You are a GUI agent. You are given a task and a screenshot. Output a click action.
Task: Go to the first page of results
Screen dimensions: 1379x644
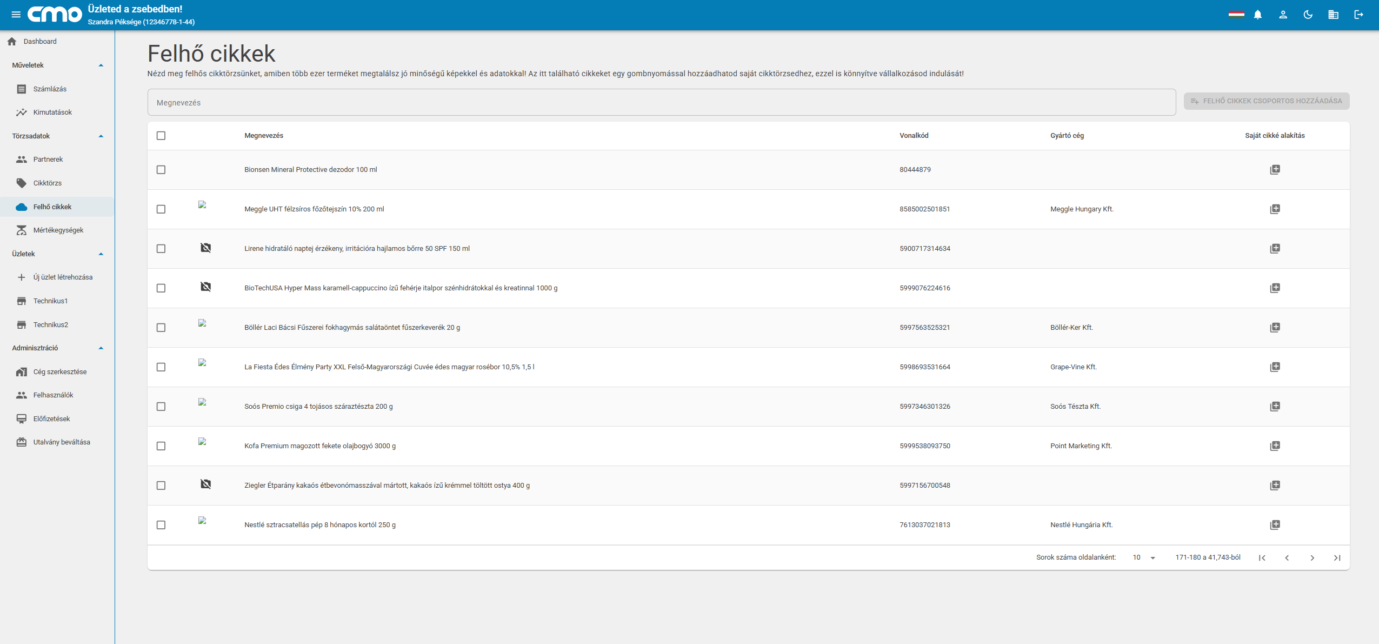pyautogui.click(x=1262, y=558)
